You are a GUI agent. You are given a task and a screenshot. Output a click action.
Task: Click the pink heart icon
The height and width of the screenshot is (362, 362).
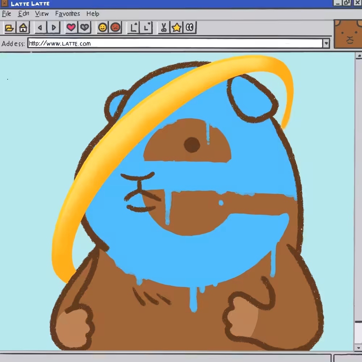click(x=71, y=28)
